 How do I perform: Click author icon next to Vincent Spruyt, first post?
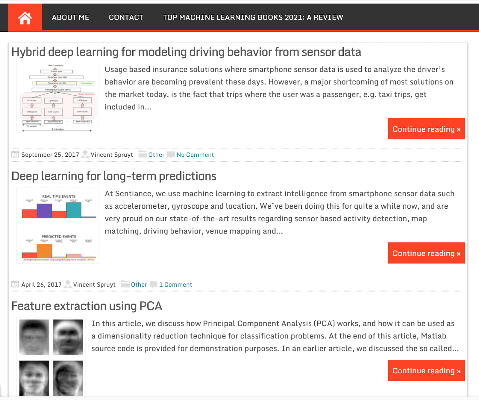tap(85, 154)
